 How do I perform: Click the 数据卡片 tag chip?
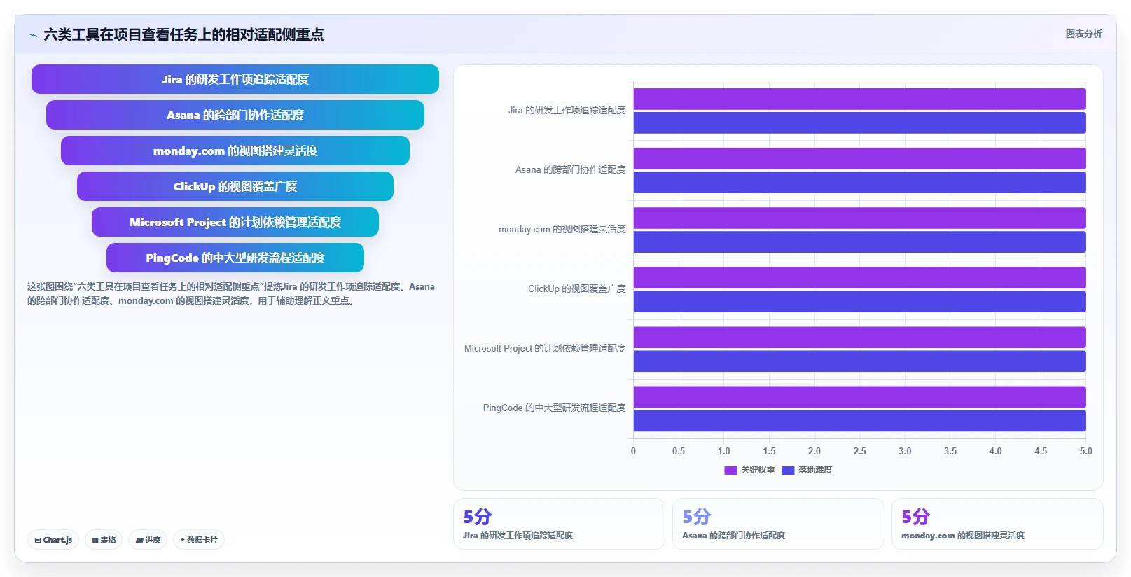pos(199,540)
